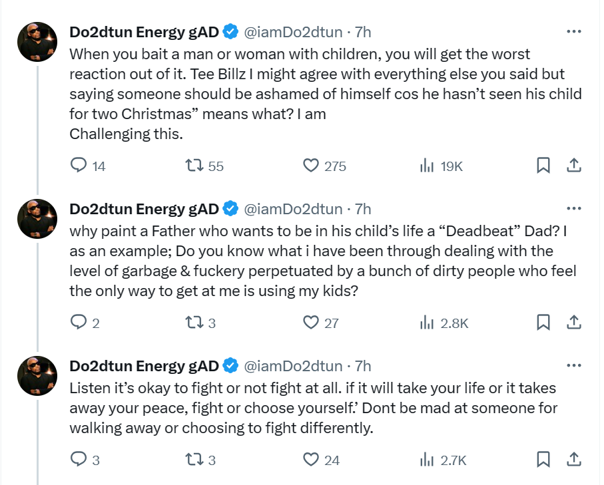
Task: Reply to the first tweet
Action: [x=79, y=166]
